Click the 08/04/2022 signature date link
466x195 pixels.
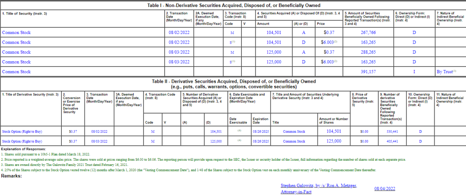385,188
